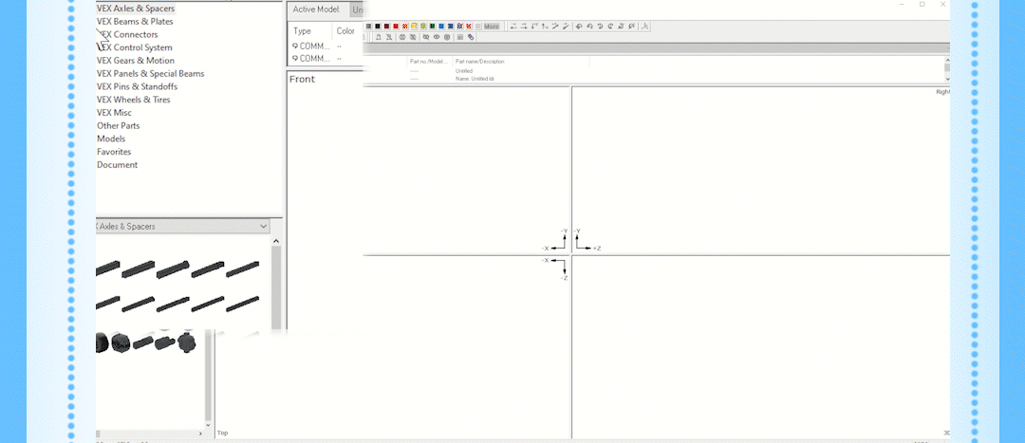Viewport: 1025px width, 443px height.
Task: Click the last icon on second toolbar row
Action: (x=471, y=37)
